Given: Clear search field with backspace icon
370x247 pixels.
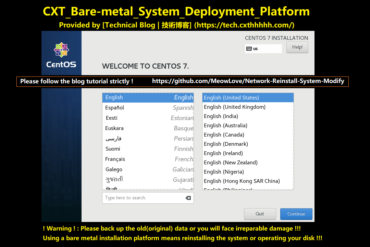Looking at the screenshot, I should point(188,198).
